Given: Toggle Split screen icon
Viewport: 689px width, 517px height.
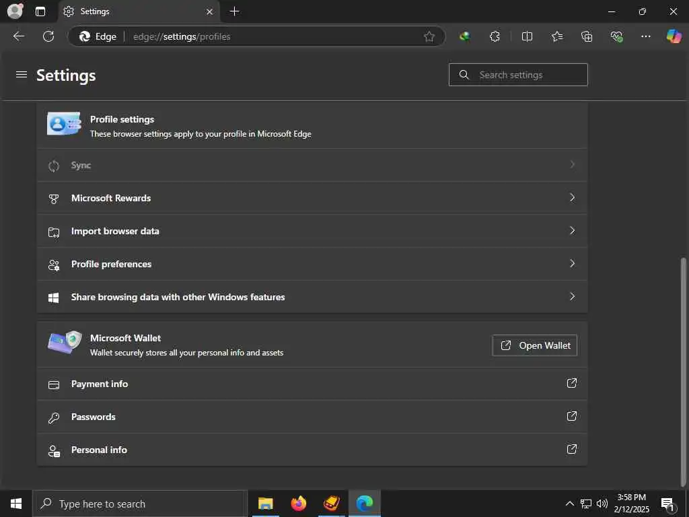Looking at the screenshot, I should [x=527, y=36].
